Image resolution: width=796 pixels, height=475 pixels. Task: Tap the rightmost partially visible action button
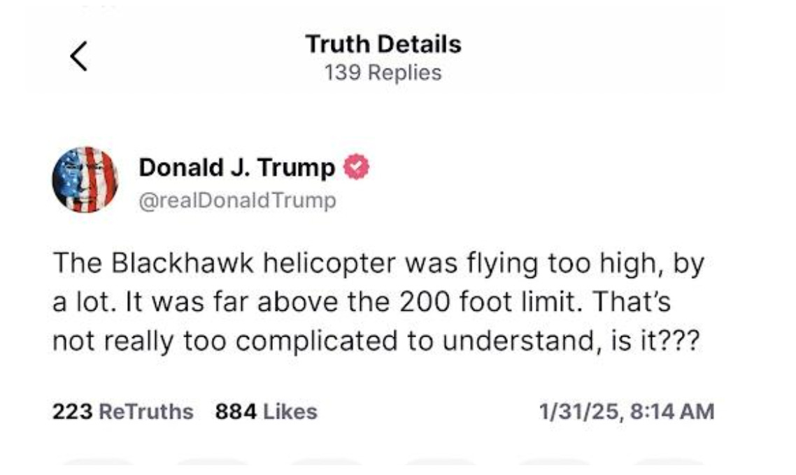click(669, 463)
